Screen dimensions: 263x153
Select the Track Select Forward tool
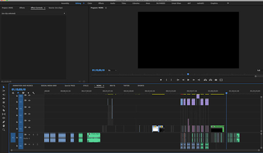pyautogui.click(x=4, y=91)
